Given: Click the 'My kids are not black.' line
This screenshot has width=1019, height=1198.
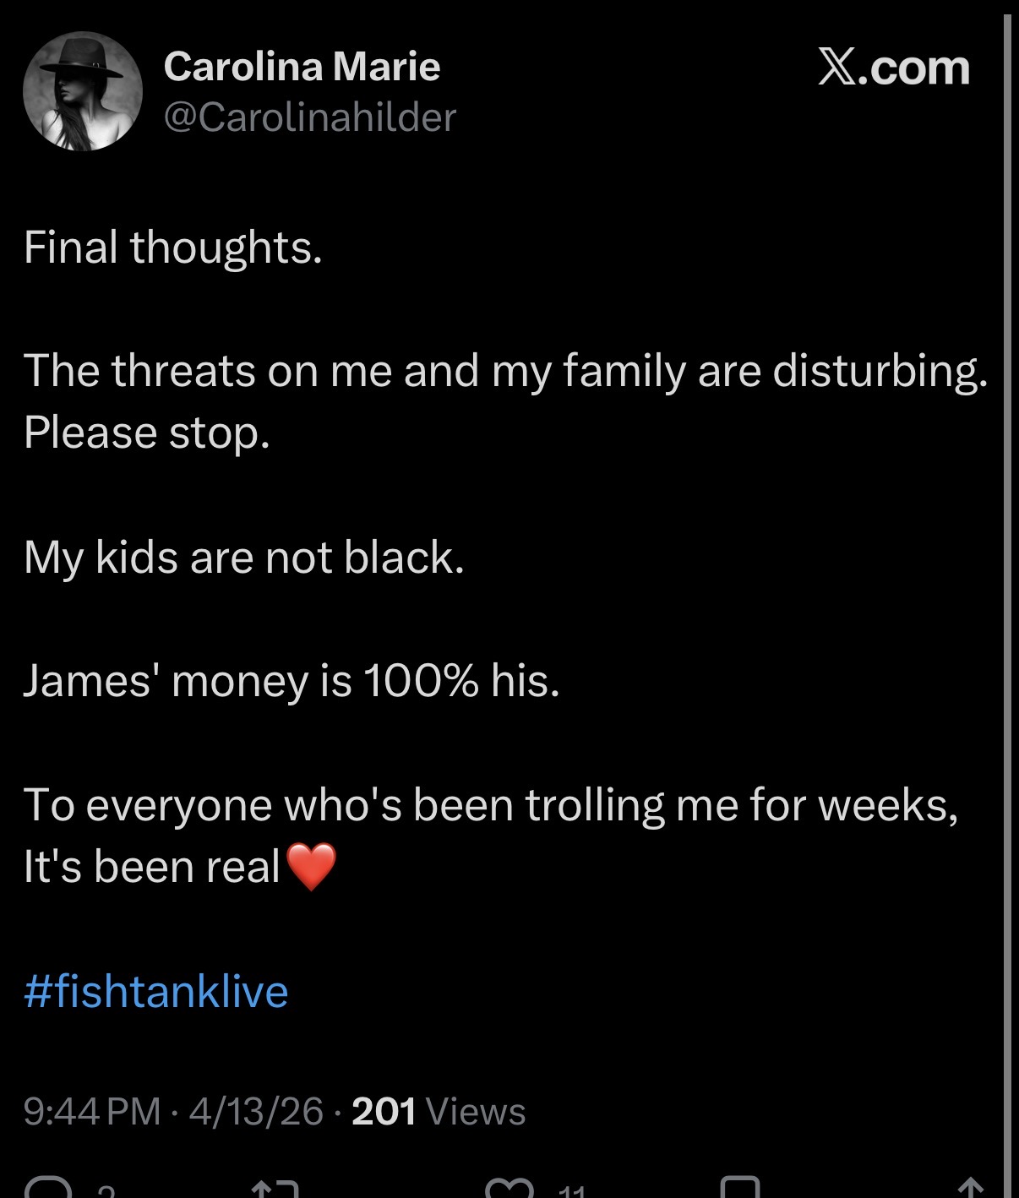Looking at the screenshot, I should 244,558.
